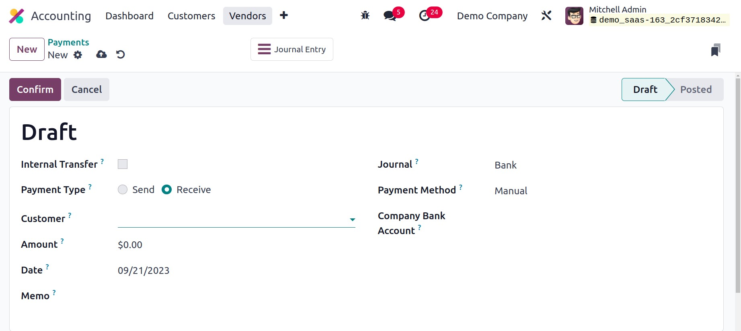Click the wrench tools icon
The width and height of the screenshot is (741, 331).
[x=546, y=16]
